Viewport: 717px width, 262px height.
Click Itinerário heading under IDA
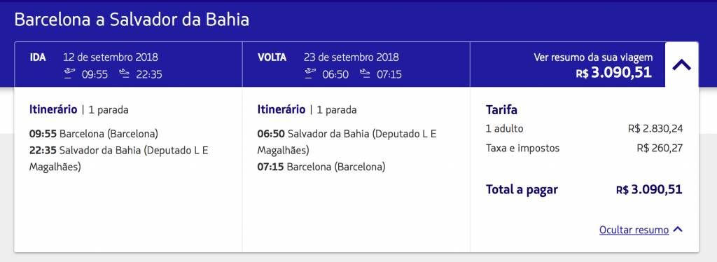pos(53,110)
